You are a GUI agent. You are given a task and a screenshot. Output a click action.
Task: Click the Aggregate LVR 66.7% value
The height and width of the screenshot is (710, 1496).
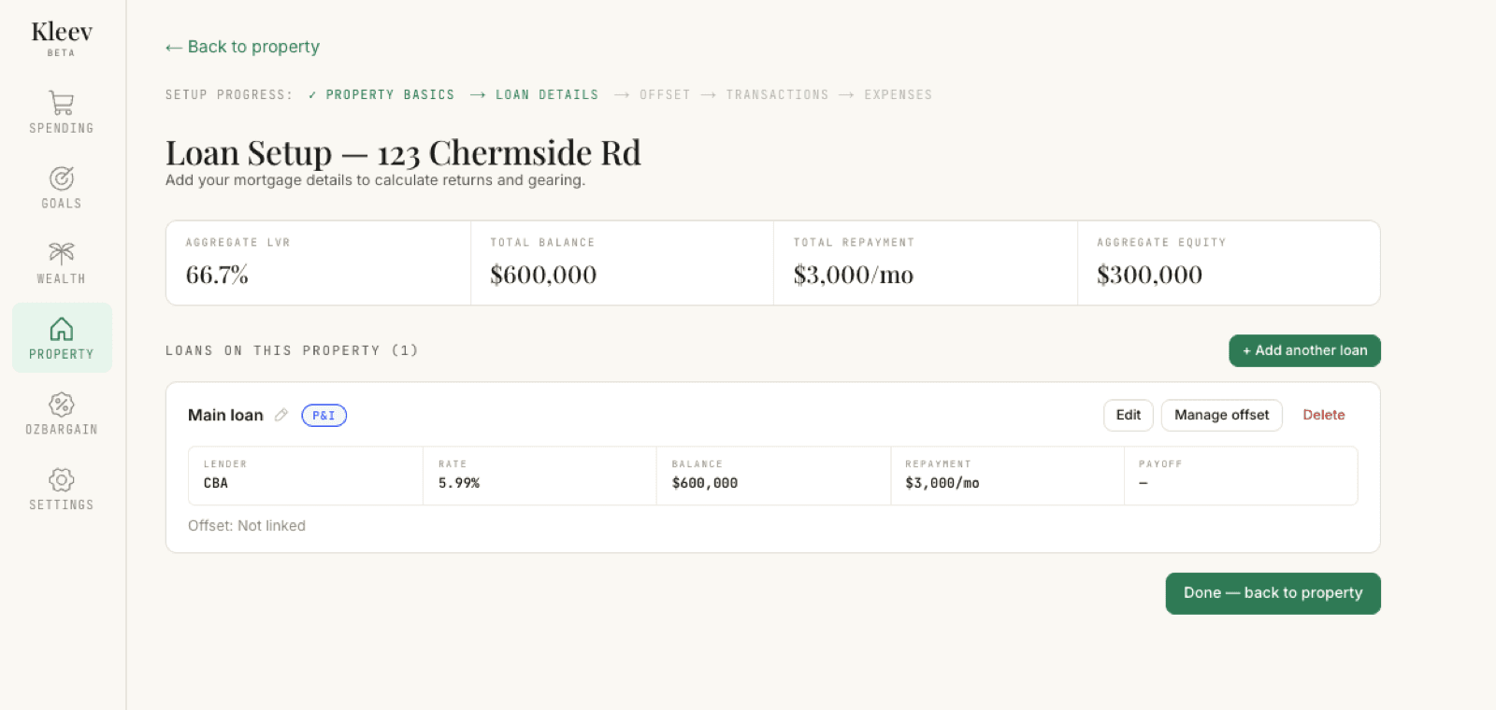pyautogui.click(x=217, y=275)
